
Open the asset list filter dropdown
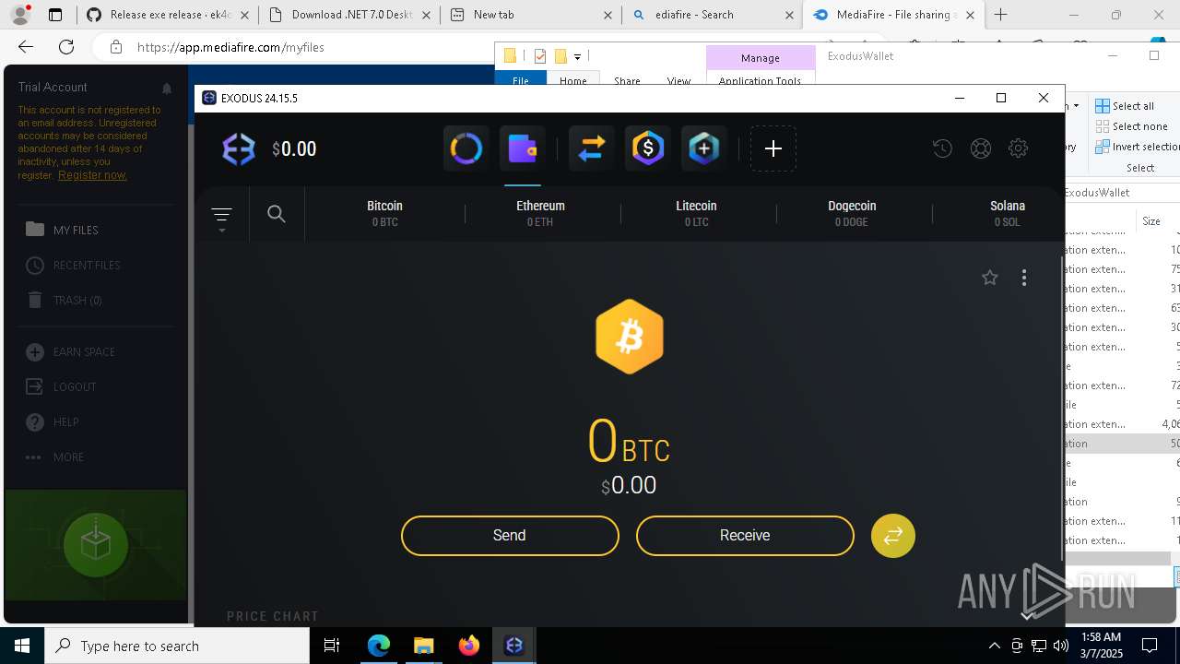pyautogui.click(x=221, y=218)
